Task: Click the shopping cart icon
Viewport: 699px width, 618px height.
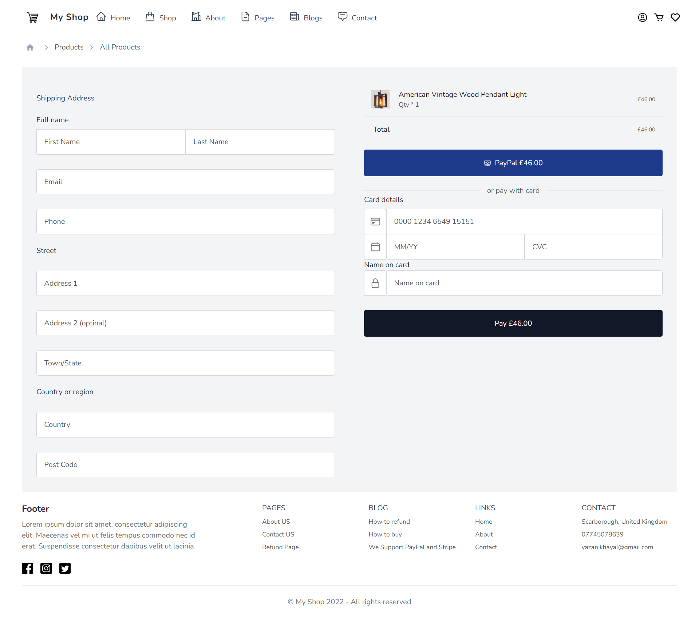Action: (659, 17)
